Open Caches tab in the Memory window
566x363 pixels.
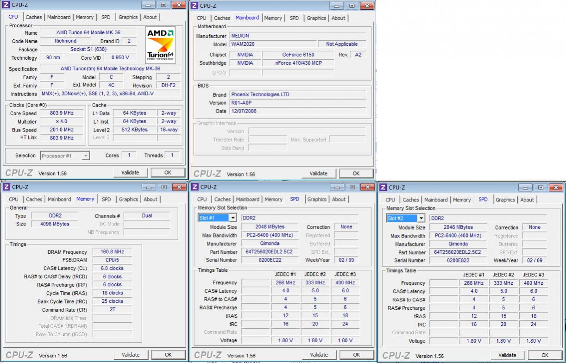(x=34, y=200)
